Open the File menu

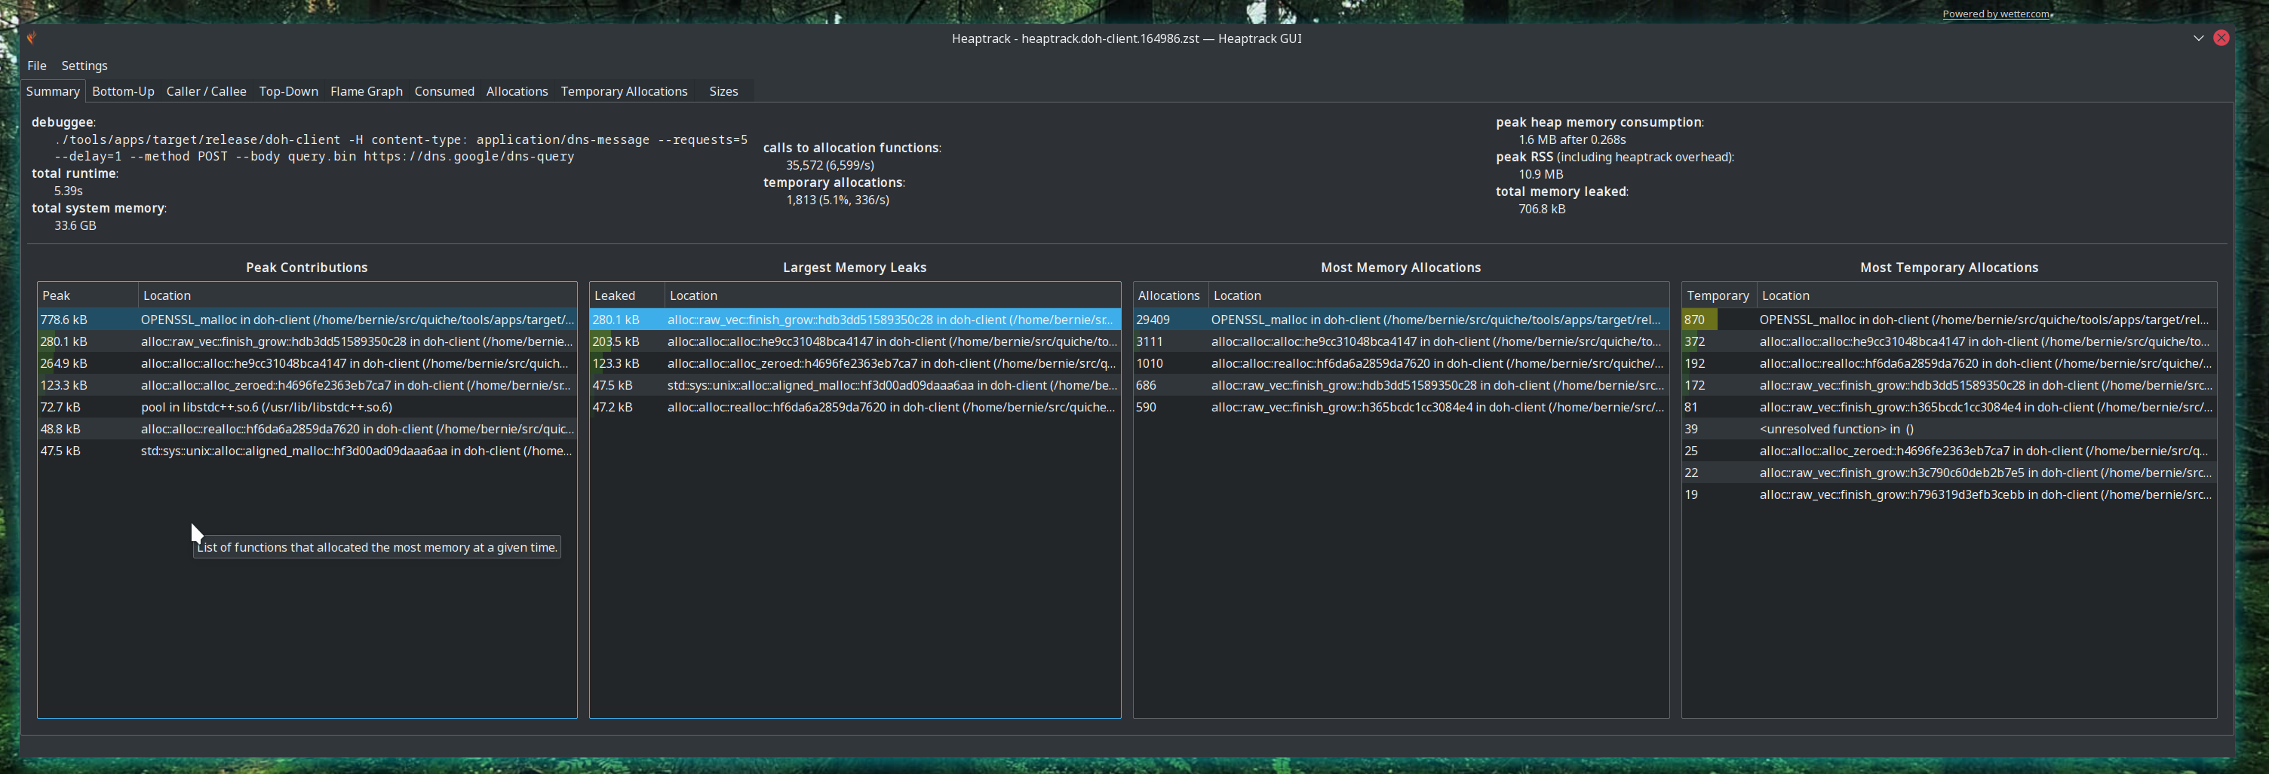37,66
